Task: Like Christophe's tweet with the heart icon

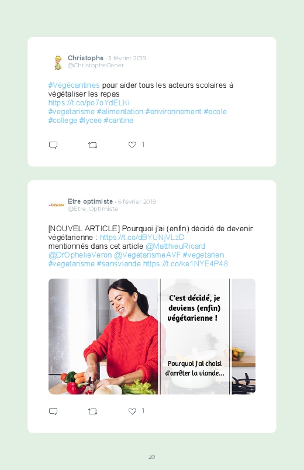Action: point(132,145)
